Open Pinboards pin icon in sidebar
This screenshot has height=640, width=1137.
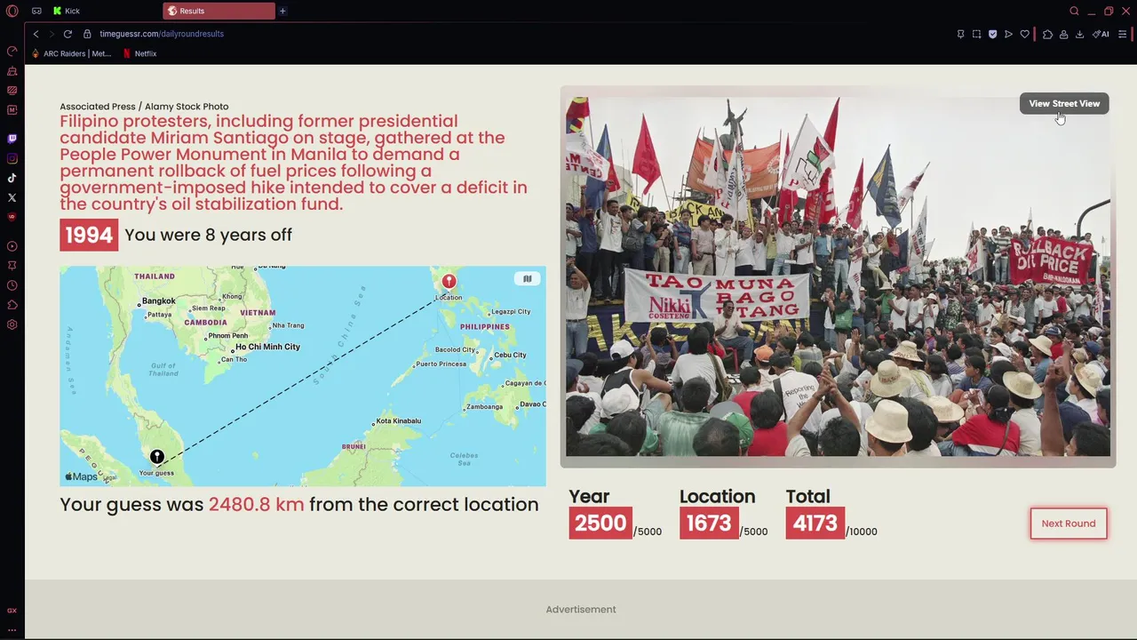[x=12, y=266]
